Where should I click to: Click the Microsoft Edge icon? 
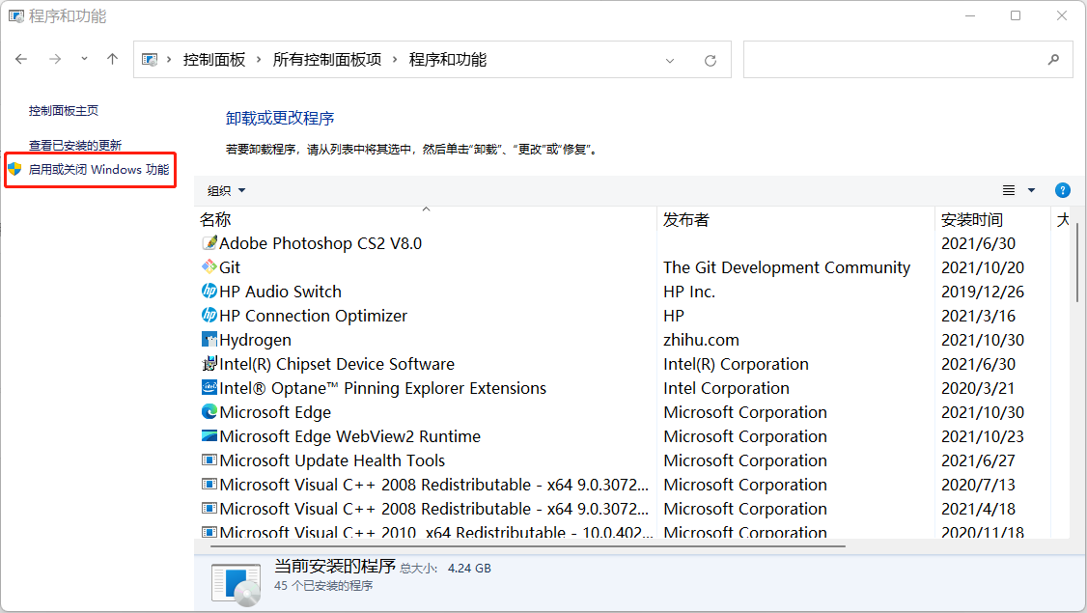coord(209,412)
